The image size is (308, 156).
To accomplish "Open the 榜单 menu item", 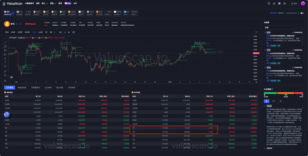I will (38, 3).
